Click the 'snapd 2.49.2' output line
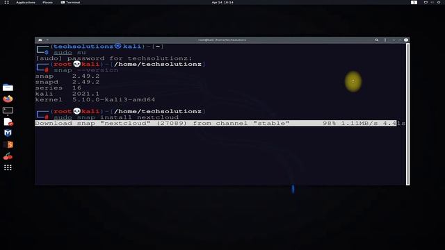This screenshot has width=445, height=250. (x=67, y=82)
